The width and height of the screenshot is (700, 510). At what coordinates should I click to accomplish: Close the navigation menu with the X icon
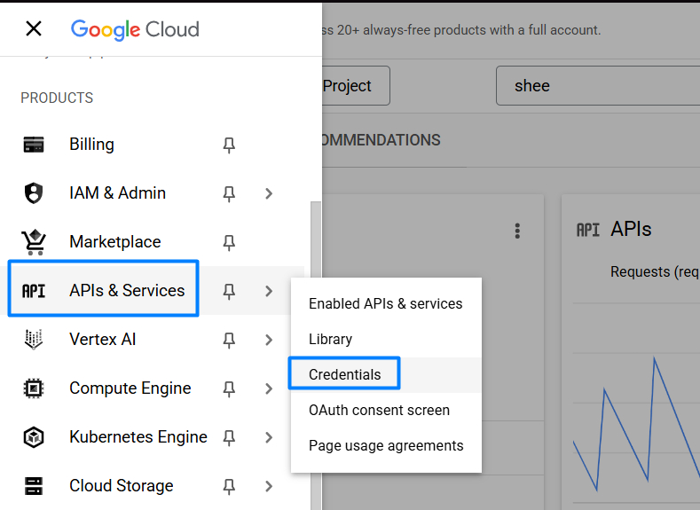(34, 29)
